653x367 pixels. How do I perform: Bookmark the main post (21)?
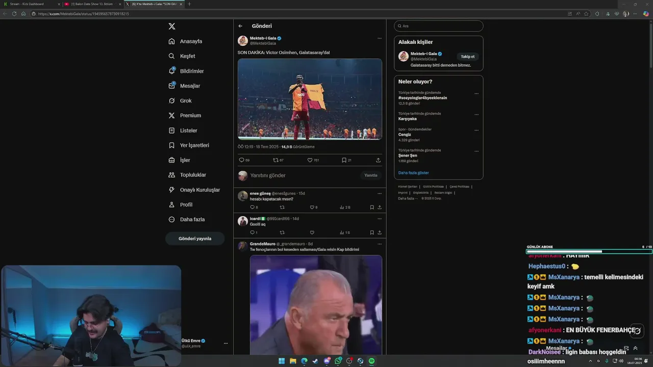point(344,160)
